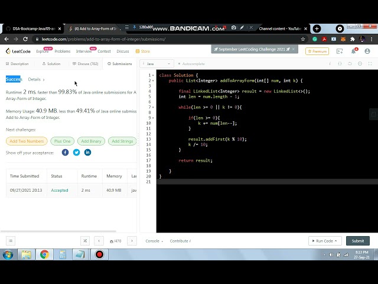378x284 pixels.
Task: Click the Submit button
Action: (358, 241)
